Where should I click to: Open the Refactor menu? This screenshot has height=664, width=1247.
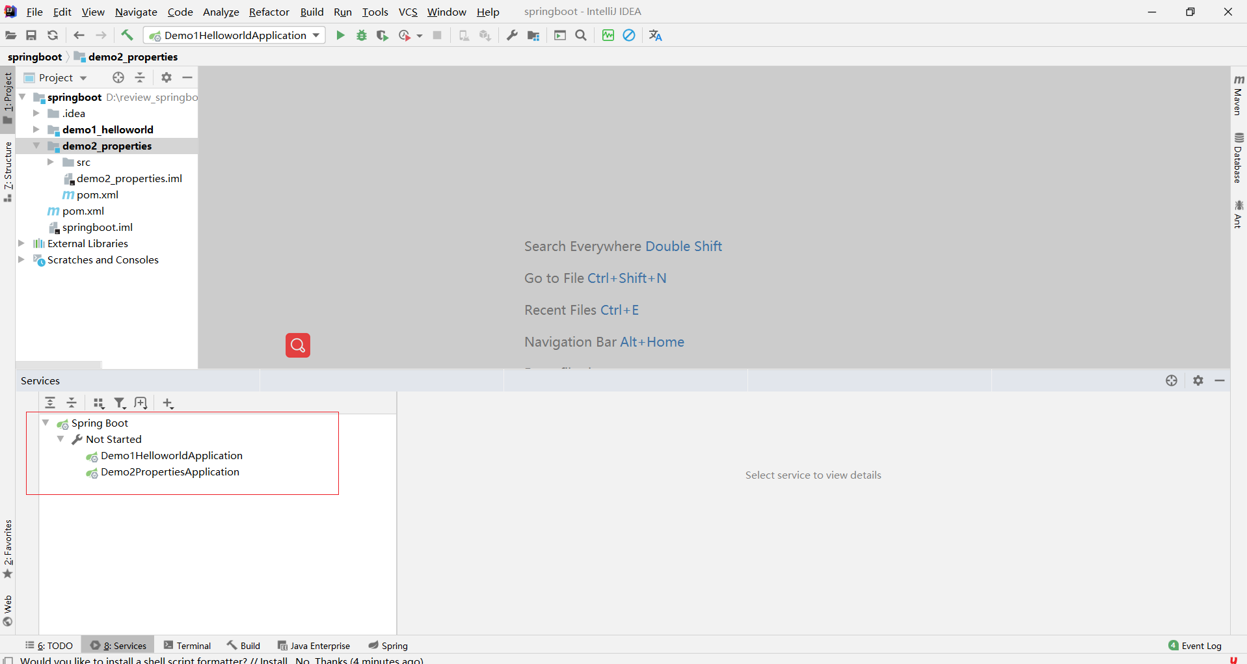[269, 12]
